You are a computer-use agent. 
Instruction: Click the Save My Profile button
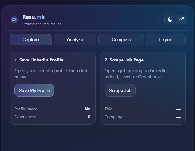coord(34,90)
